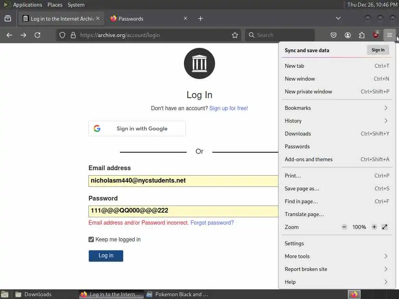
Task: Open the Firefox account icon
Action: 348,35
